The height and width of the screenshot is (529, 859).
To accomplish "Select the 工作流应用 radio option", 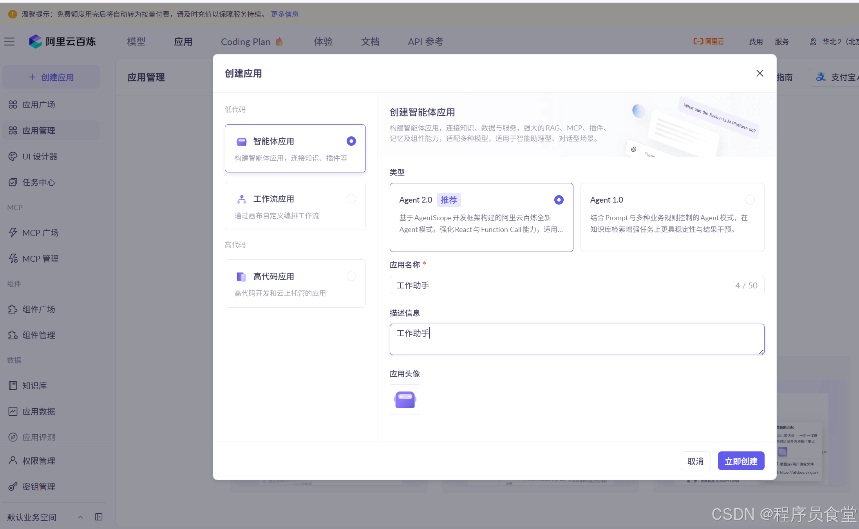I will (x=351, y=199).
